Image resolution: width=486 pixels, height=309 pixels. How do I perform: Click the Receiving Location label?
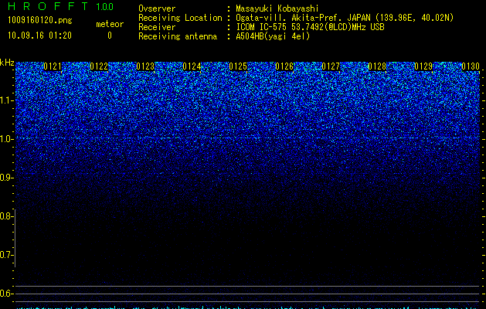pos(180,18)
